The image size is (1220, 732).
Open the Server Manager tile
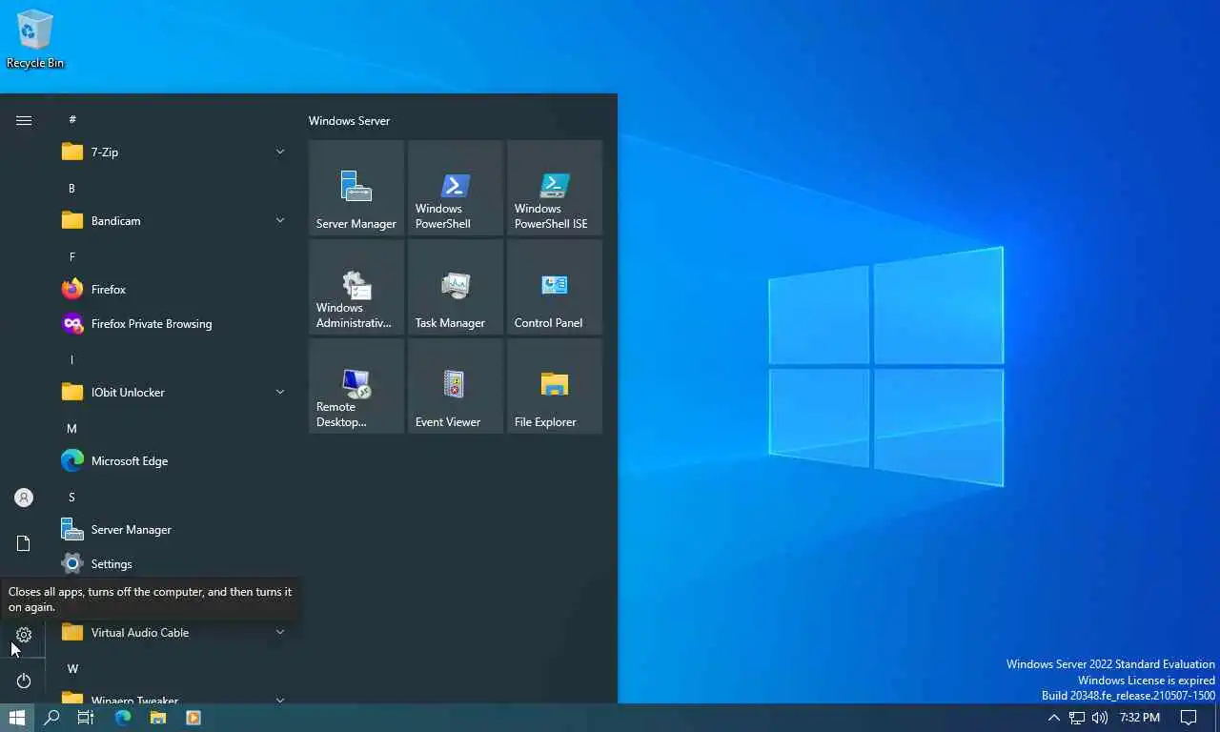[356, 188]
